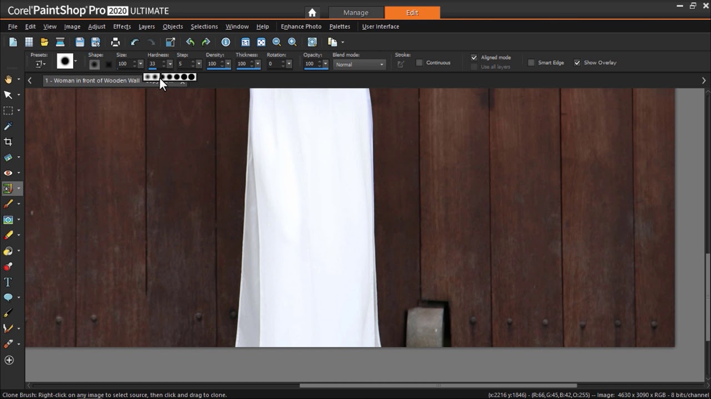This screenshot has height=399, width=711.
Task: Open the Resize image tool
Action: click(171, 42)
